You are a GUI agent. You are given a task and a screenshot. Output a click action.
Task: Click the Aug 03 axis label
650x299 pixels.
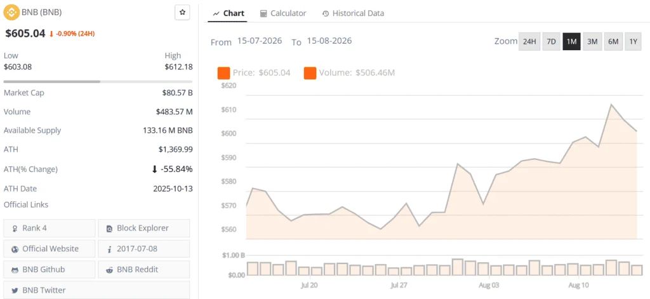pos(489,285)
